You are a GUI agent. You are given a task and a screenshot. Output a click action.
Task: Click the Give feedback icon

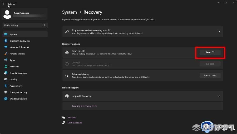64,123
